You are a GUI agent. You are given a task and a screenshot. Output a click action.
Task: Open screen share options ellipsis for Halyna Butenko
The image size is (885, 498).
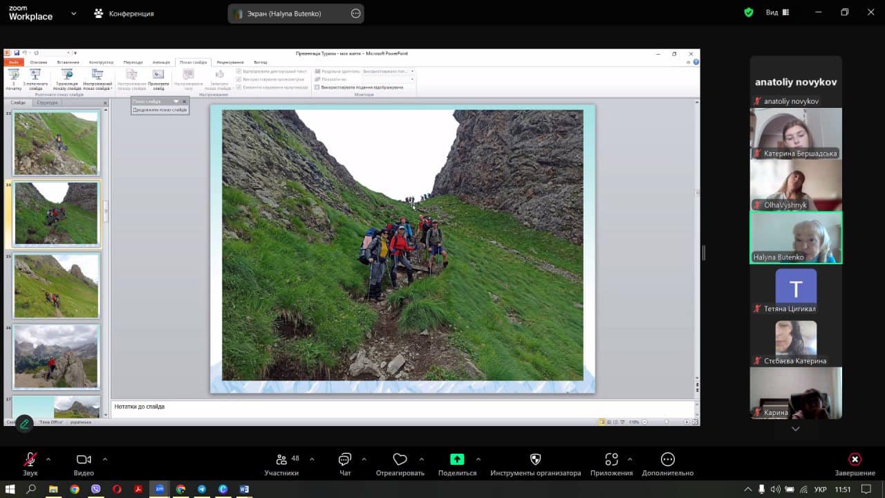[x=356, y=13]
